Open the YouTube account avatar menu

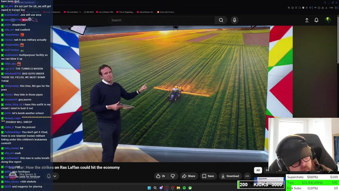tap(328, 20)
